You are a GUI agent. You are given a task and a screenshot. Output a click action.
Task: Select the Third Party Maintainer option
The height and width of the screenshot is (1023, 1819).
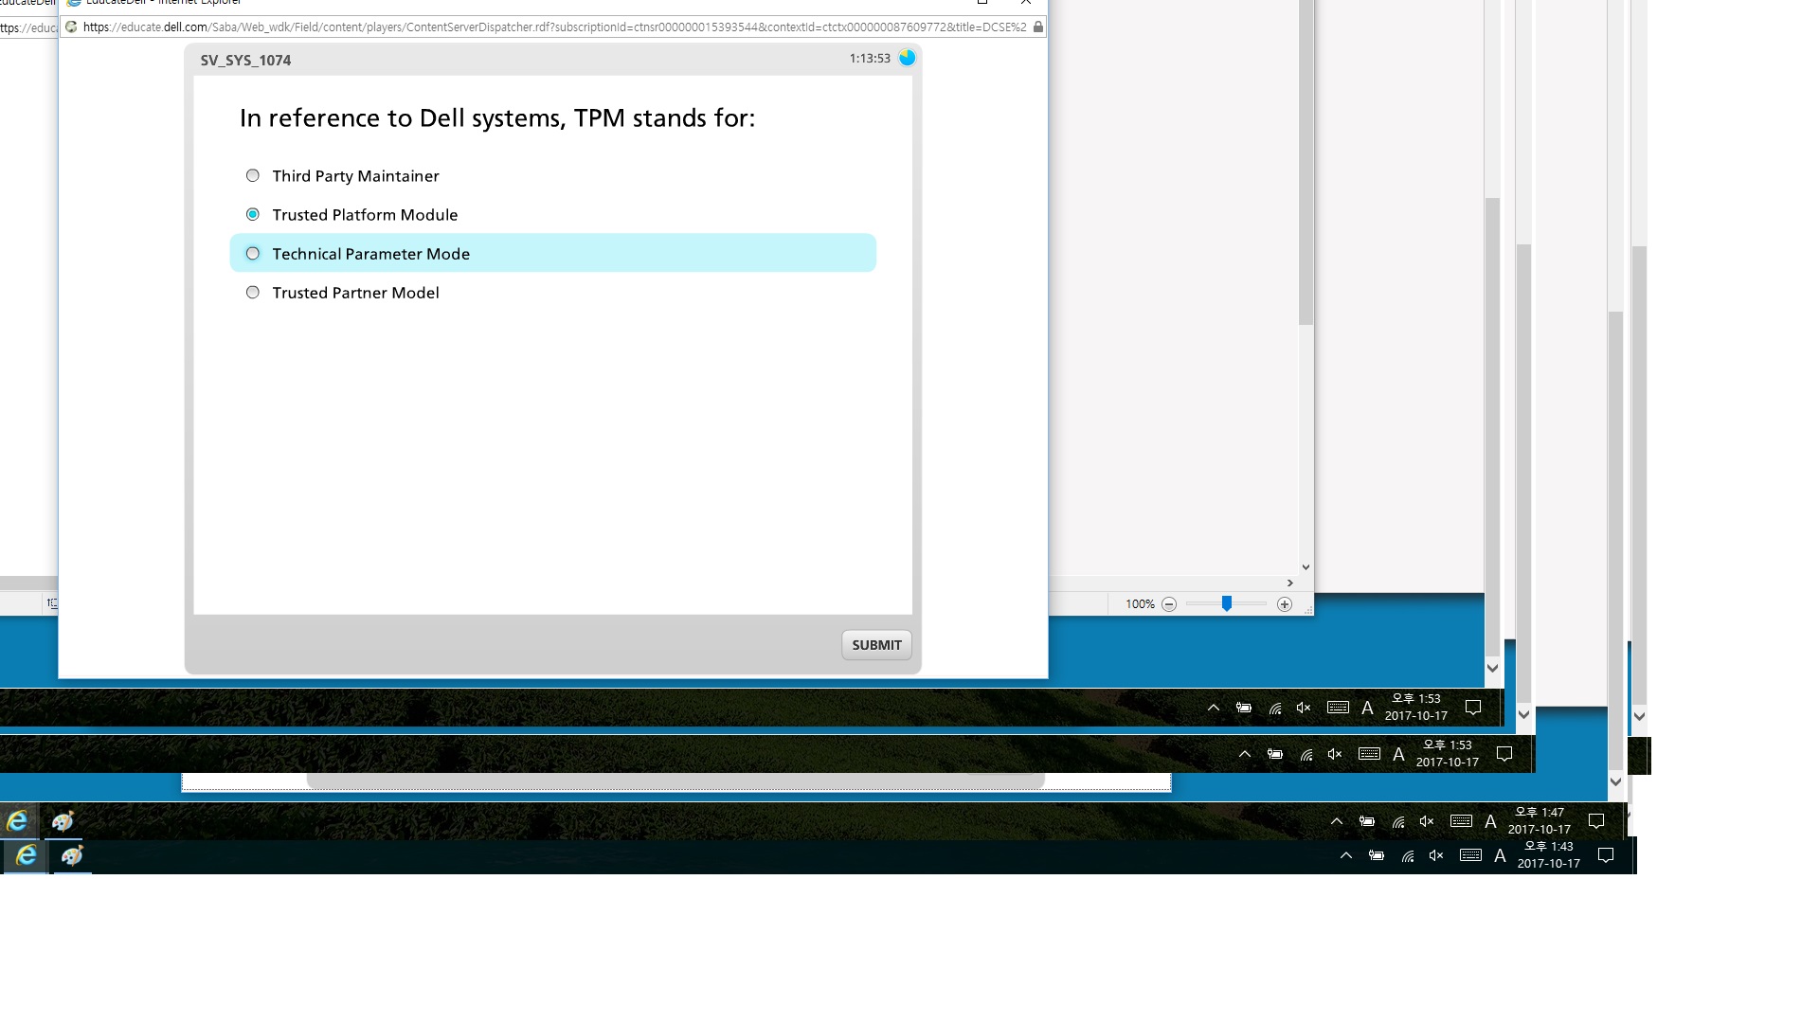[252, 175]
